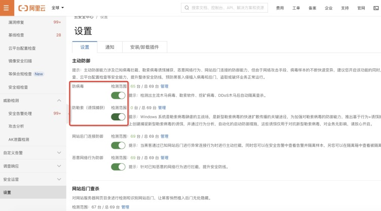Image resolution: width=381 pixels, height=211 pixels.
Task: Switch to the 通知 tab
Action: click(x=109, y=47)
